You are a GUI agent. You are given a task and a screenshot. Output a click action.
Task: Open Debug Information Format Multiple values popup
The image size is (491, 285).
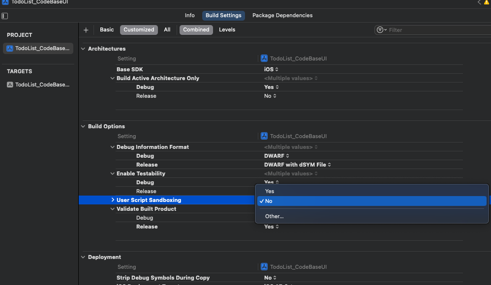291,147
